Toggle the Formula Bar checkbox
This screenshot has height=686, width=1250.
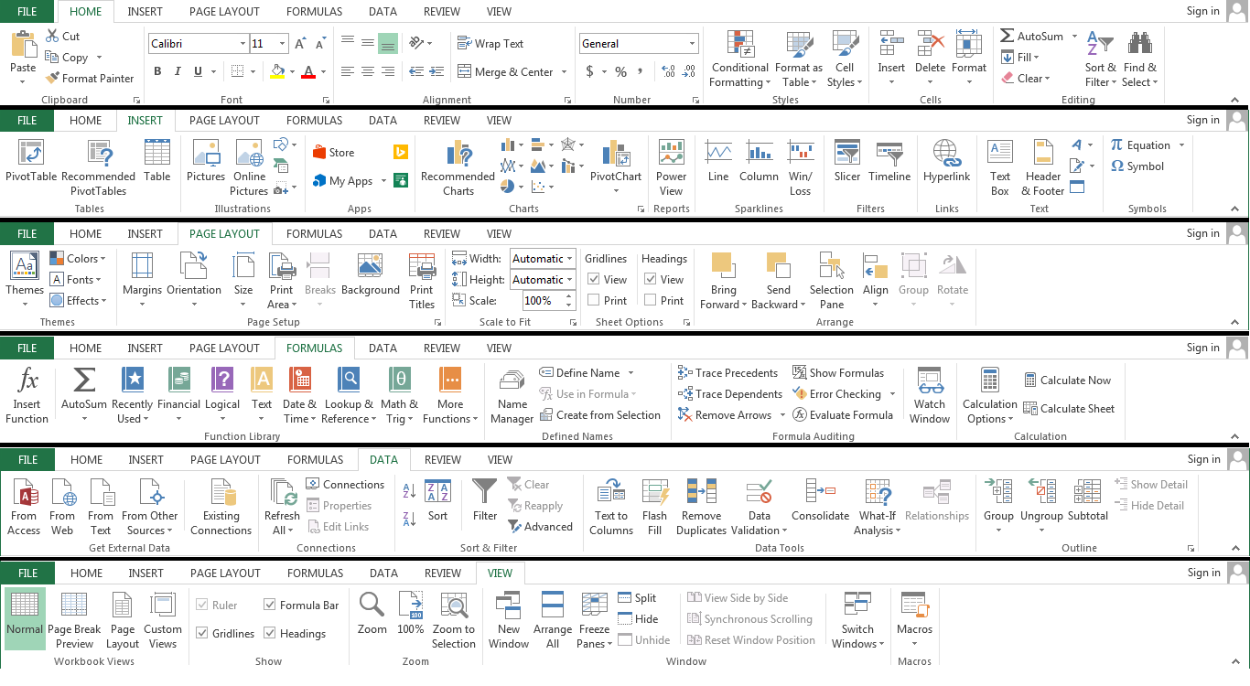tap(270, 605)
